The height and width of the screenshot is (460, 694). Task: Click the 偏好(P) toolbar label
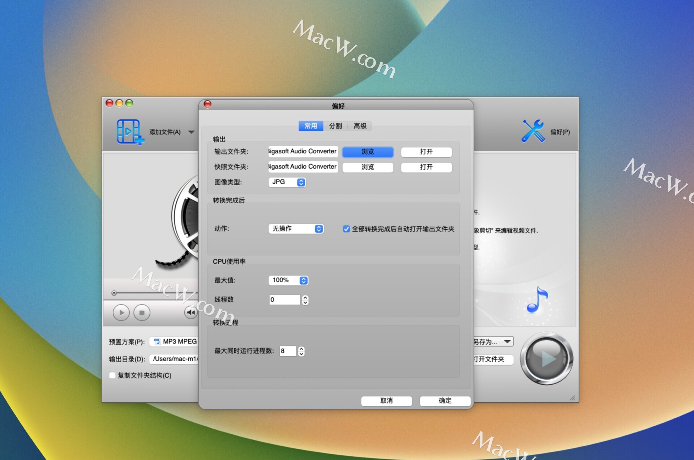(560, 132)
